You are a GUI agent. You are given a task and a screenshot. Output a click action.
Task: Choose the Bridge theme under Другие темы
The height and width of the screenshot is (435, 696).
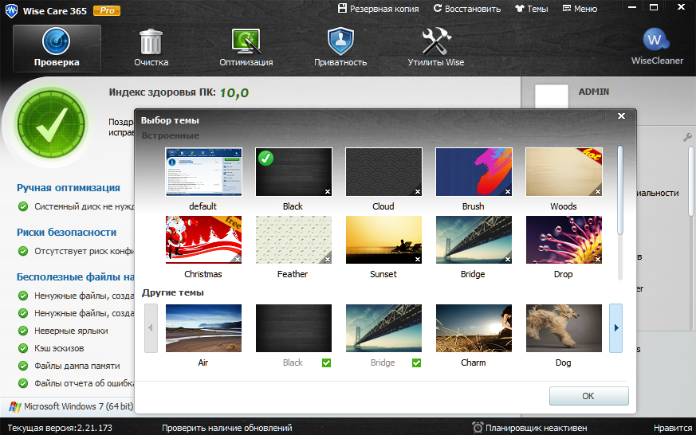point(383,328)
